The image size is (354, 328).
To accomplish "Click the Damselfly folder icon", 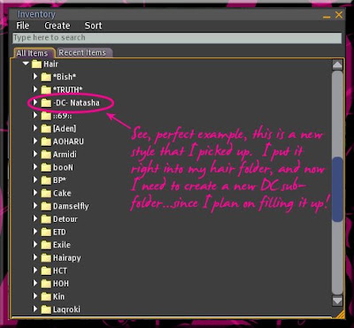I will pos(46,206).
